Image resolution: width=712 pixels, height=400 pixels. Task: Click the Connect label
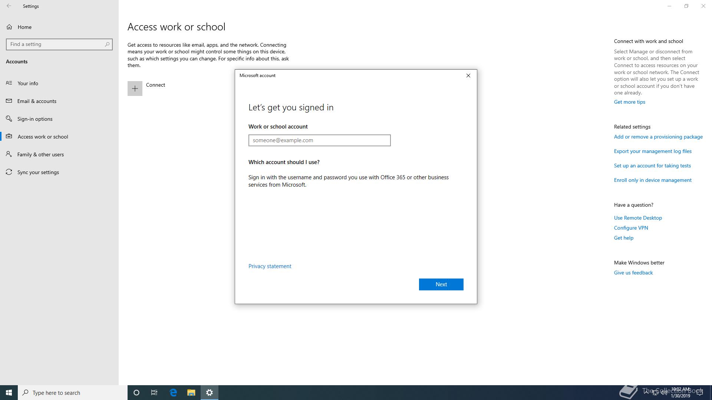tap(155, 85)
